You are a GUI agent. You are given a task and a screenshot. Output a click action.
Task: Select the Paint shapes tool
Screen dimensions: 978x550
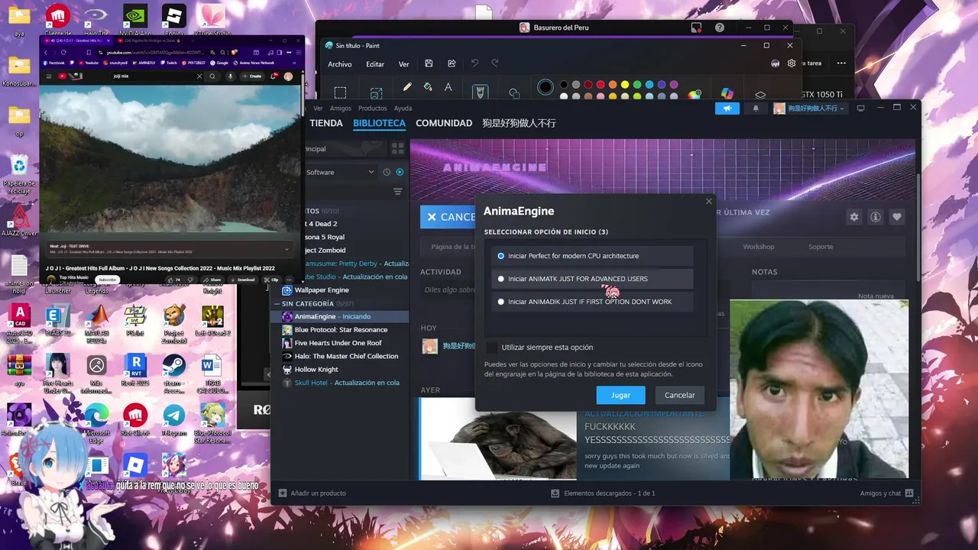coord(514,93)
